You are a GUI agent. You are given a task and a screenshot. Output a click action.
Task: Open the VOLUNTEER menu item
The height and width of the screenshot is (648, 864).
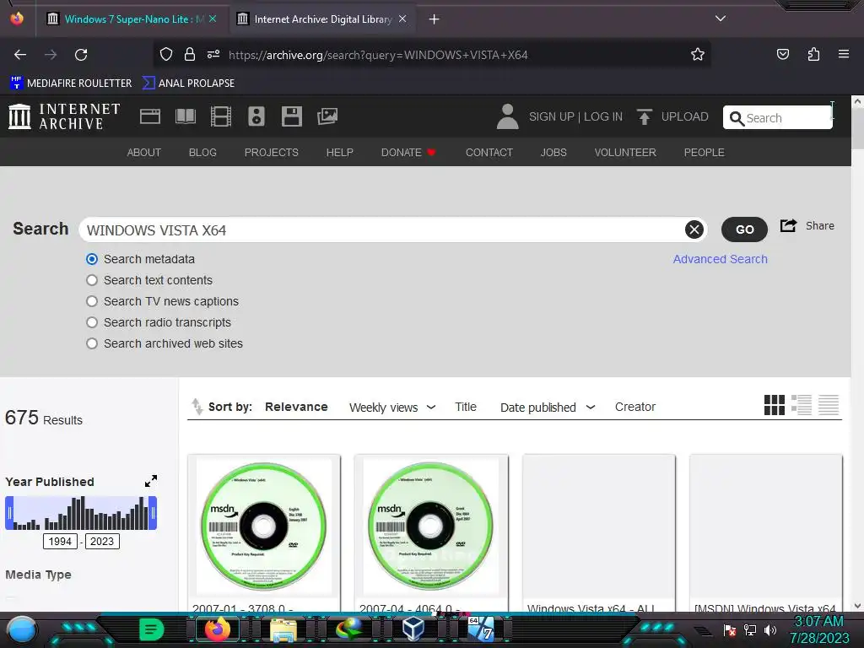tap(625, 152)
